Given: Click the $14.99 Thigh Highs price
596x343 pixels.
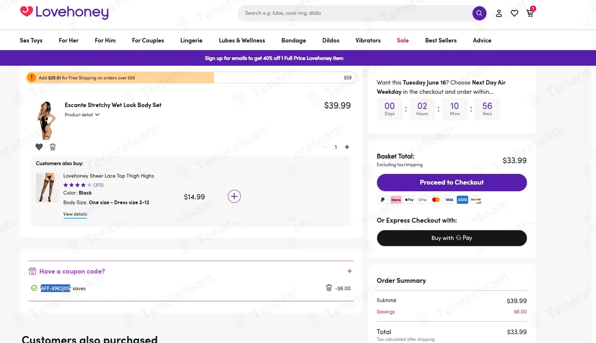Looking at the screenshot, I should tap(194, 197).
